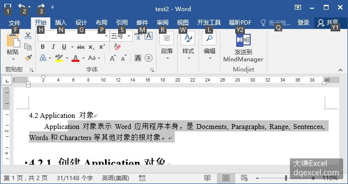Image resolution: width=348 pixels, height=184 pixels.
Task: Switch to the 福昕PDF tab
Action: (240, 23)
